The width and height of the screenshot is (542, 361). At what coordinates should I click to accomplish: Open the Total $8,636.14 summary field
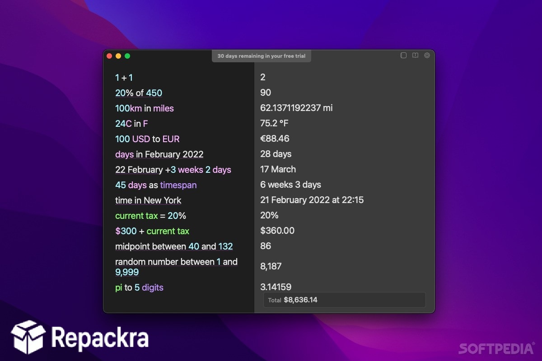pos(344,300)
